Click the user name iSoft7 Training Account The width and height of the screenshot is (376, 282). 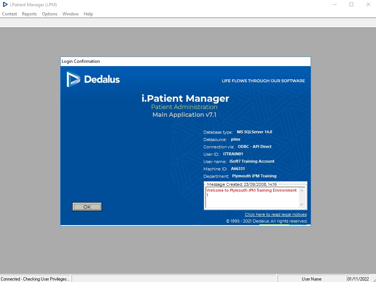(x=252, y=161)
